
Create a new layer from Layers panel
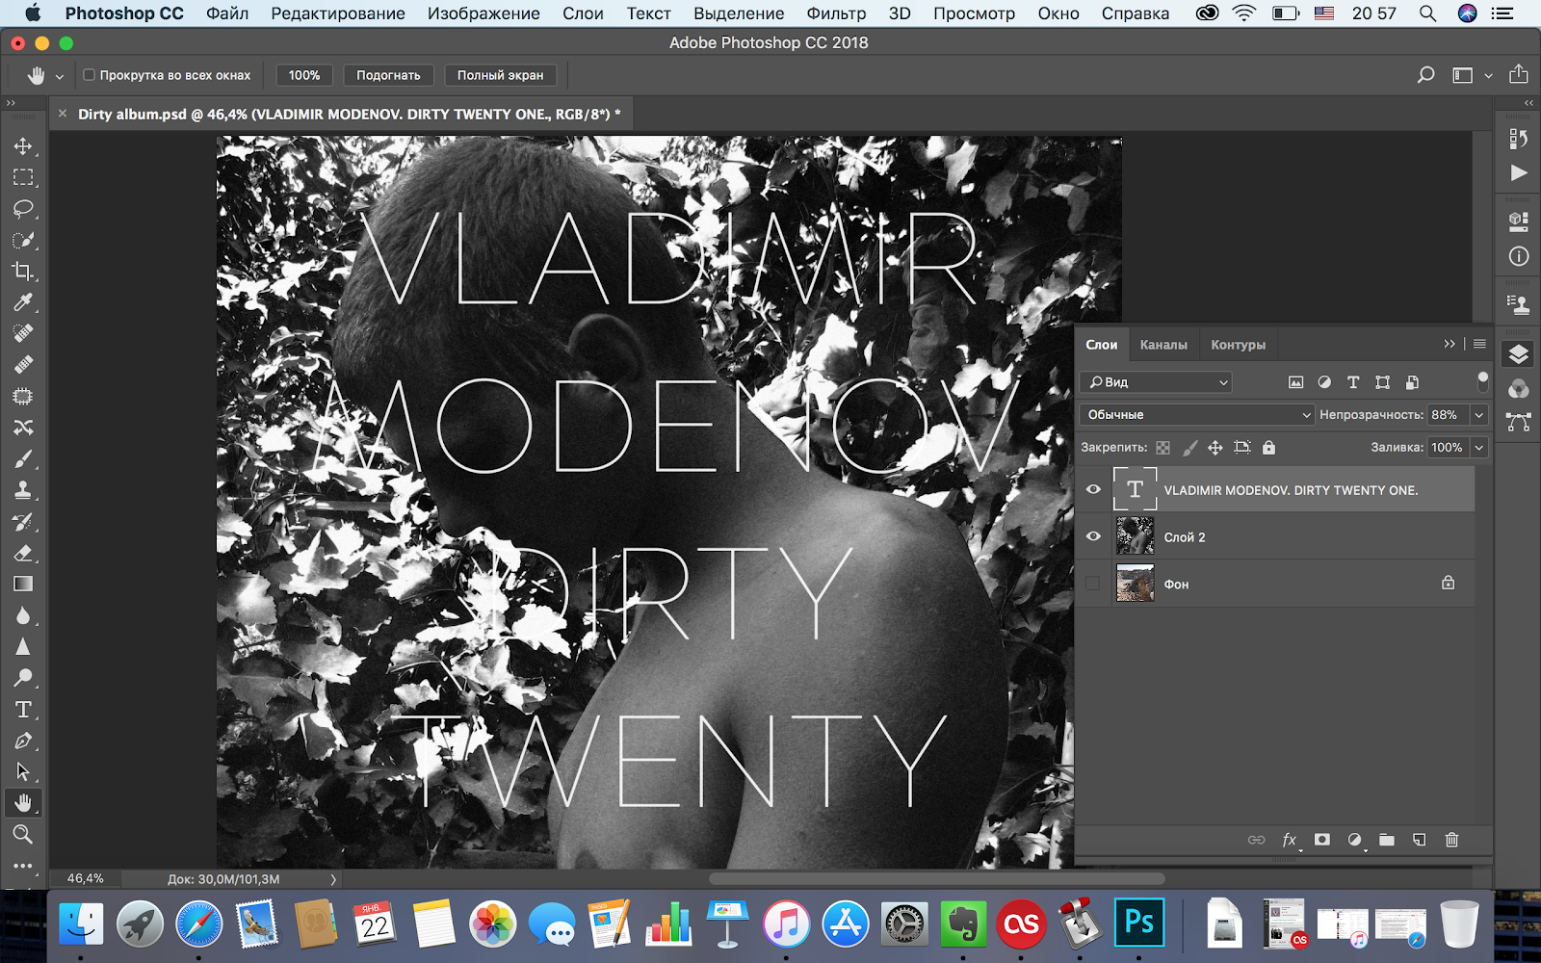tap(1420, 840)
